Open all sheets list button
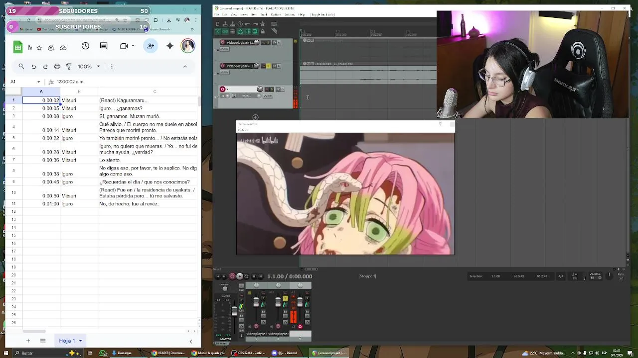Viewport: 638px width, 358px height. pyautogui.click(x=43, y=341)
